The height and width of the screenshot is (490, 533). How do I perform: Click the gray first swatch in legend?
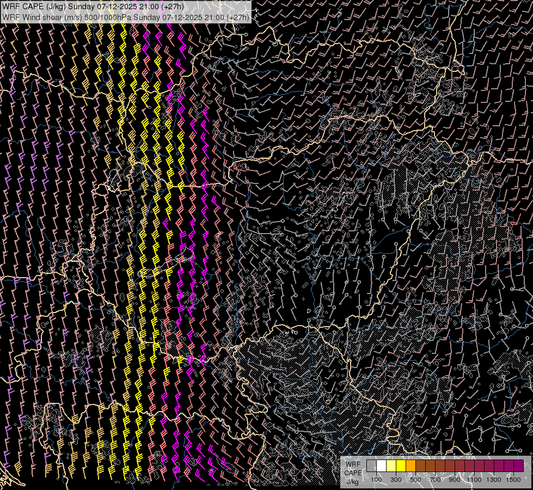pyautogui.click(x=371, y=466)
